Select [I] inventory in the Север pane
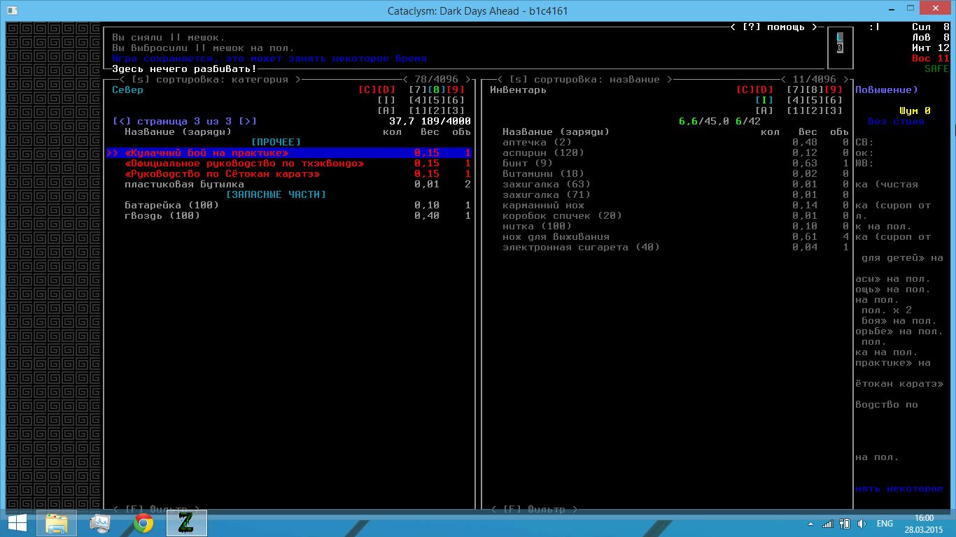The width and height of the screenshot is (956, 537). click(386, 101)
